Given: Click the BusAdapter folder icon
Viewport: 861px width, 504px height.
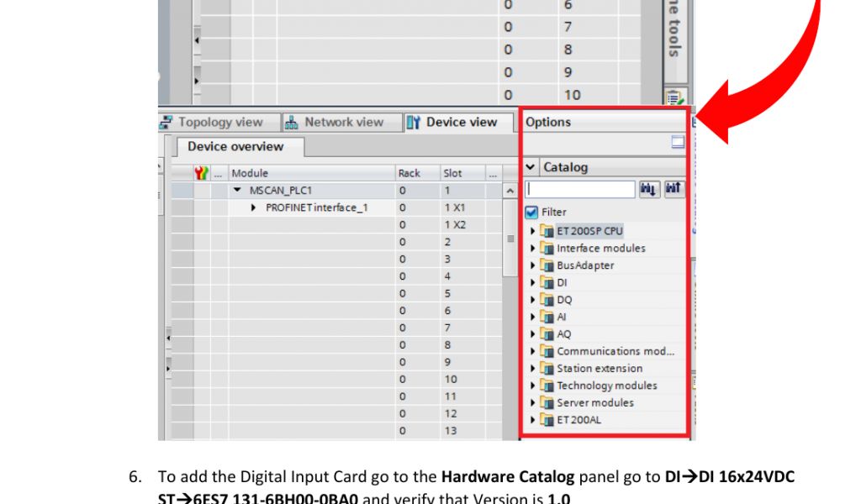Looking at the screenshot, I should (547, 265).
